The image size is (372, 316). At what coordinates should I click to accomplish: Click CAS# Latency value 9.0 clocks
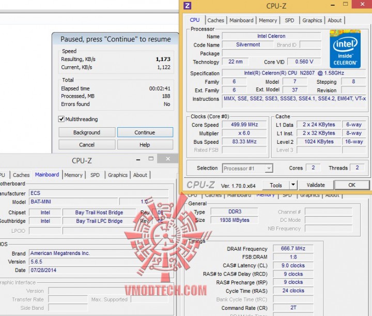293,265
